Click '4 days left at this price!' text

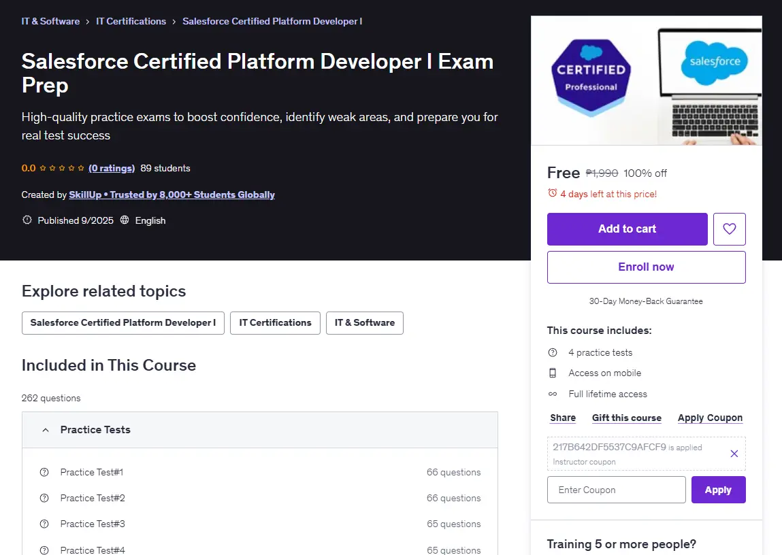[608, 194]
